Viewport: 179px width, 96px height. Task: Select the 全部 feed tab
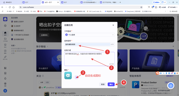point(42,82)
